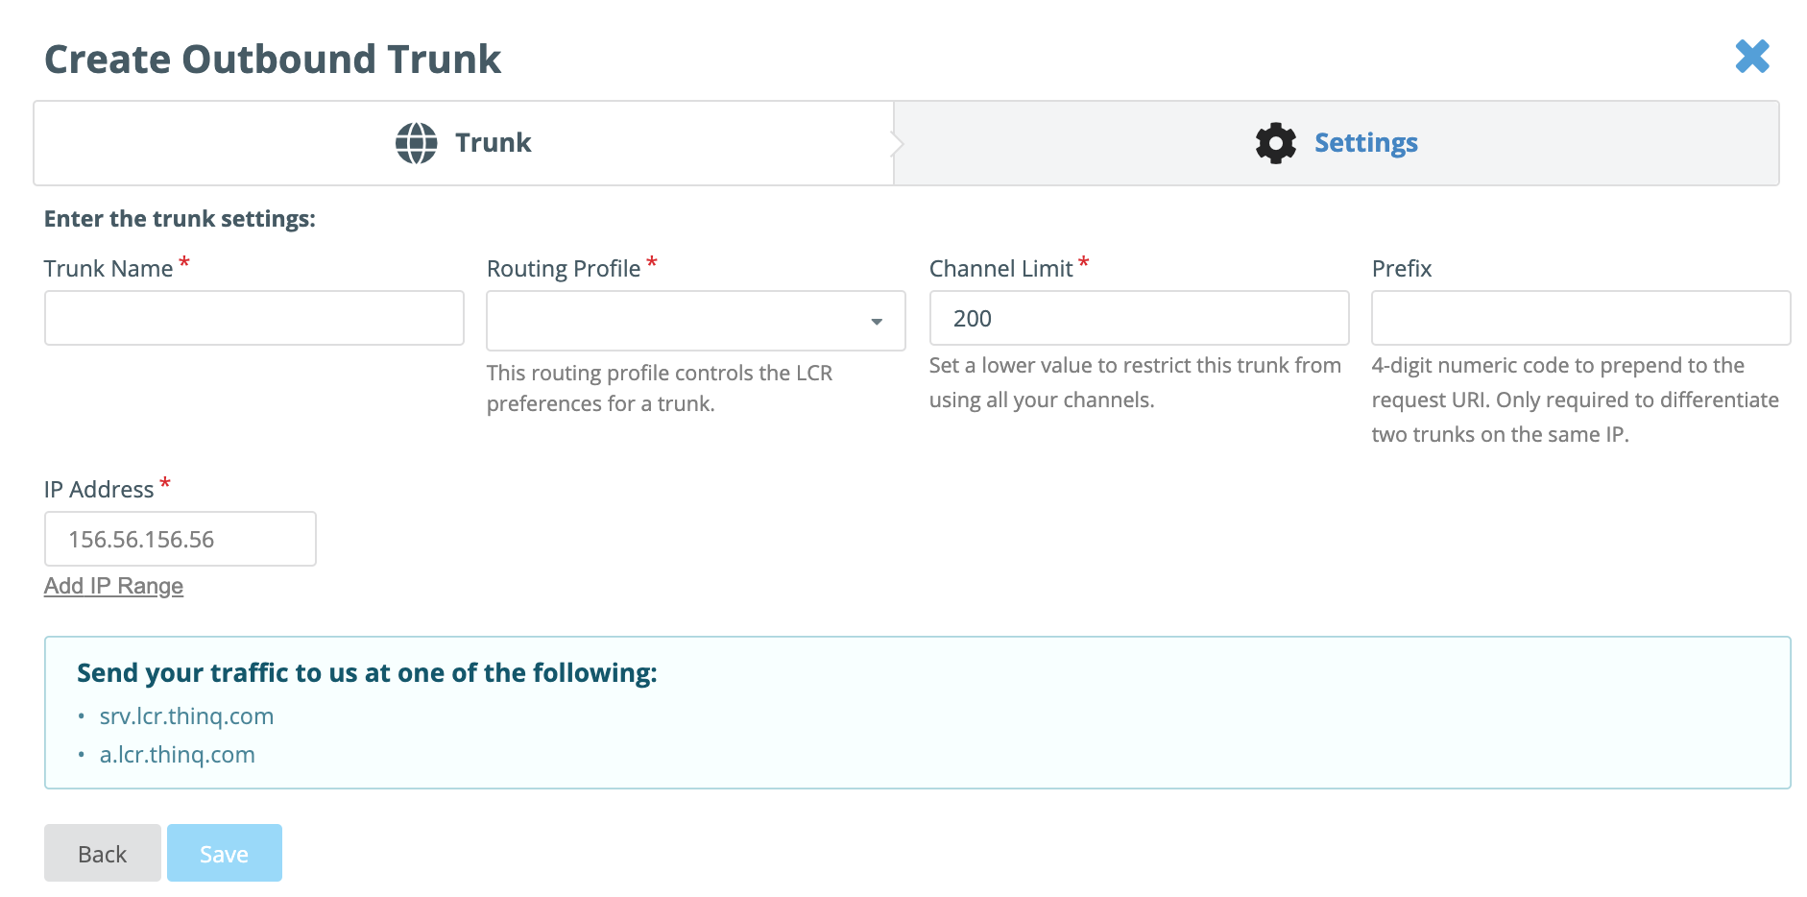
Task: Expand the Routing Profile combo box
Action: (x=695, y=321)
